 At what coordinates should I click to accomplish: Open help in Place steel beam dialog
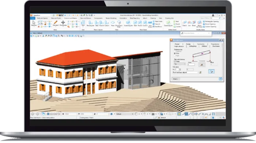221,79
